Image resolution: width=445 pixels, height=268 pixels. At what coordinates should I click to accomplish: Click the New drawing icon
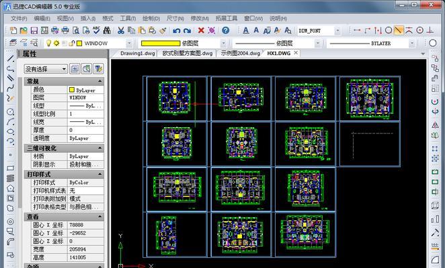[x=13, y=30]
